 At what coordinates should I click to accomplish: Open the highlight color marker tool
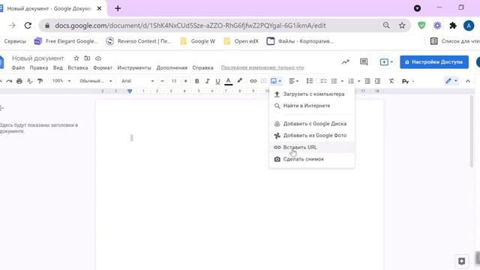tap(239, 81)
